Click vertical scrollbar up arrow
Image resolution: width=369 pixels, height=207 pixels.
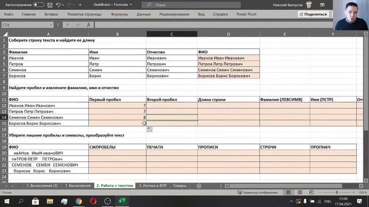[366, 34]
